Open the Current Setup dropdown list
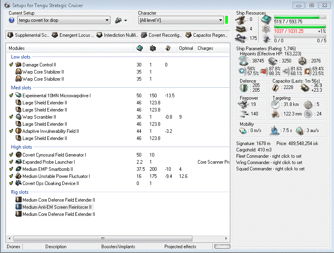Screen dimensions: 334x253 pyautogui.click(x=64, y=20)
